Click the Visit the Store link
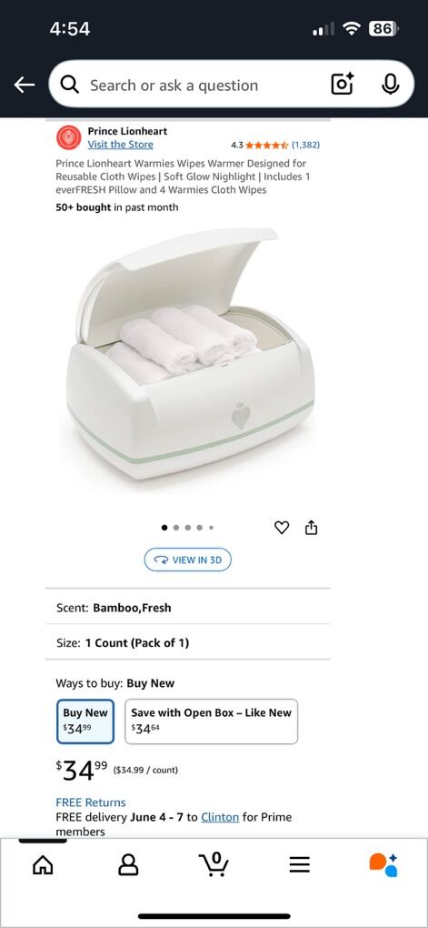The height and width of the screenshot is (928, 428). 120,145
